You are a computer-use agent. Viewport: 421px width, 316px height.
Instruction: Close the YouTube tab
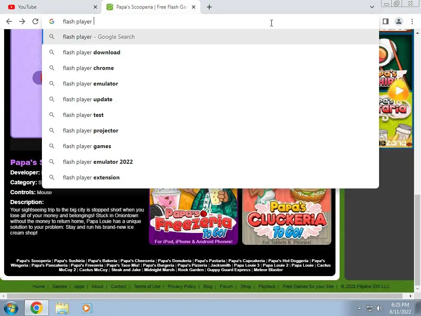[95, 7]
